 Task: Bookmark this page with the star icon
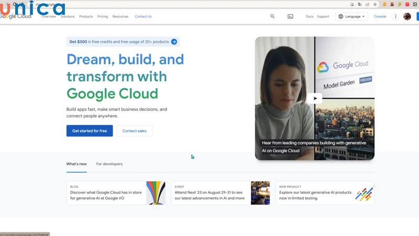pos(375,4)
